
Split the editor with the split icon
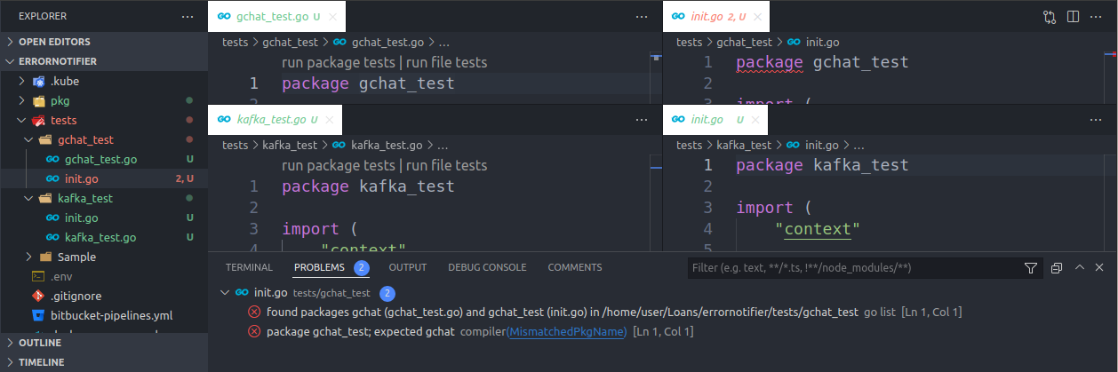(x=1073, y=17)
